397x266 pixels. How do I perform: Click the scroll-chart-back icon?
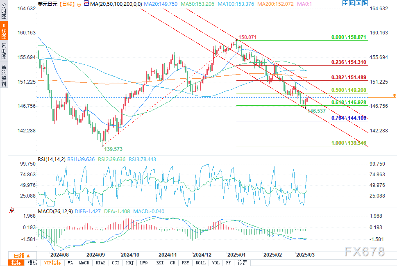pos(352,3)
